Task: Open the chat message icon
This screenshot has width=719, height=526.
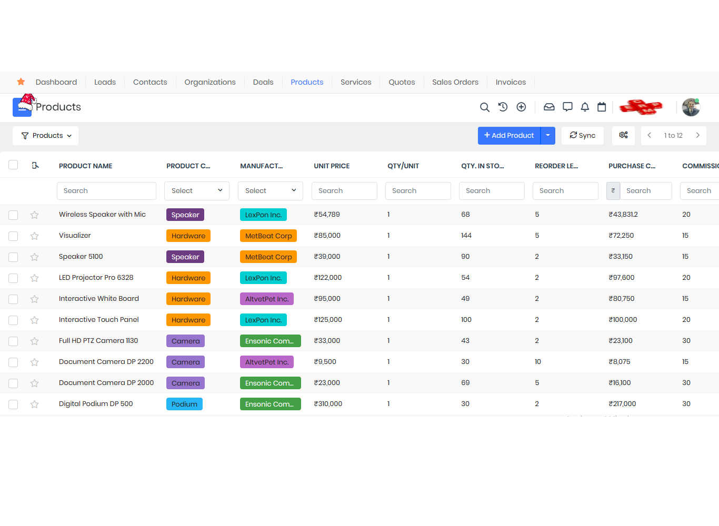Action: click(x=567, y=107)
